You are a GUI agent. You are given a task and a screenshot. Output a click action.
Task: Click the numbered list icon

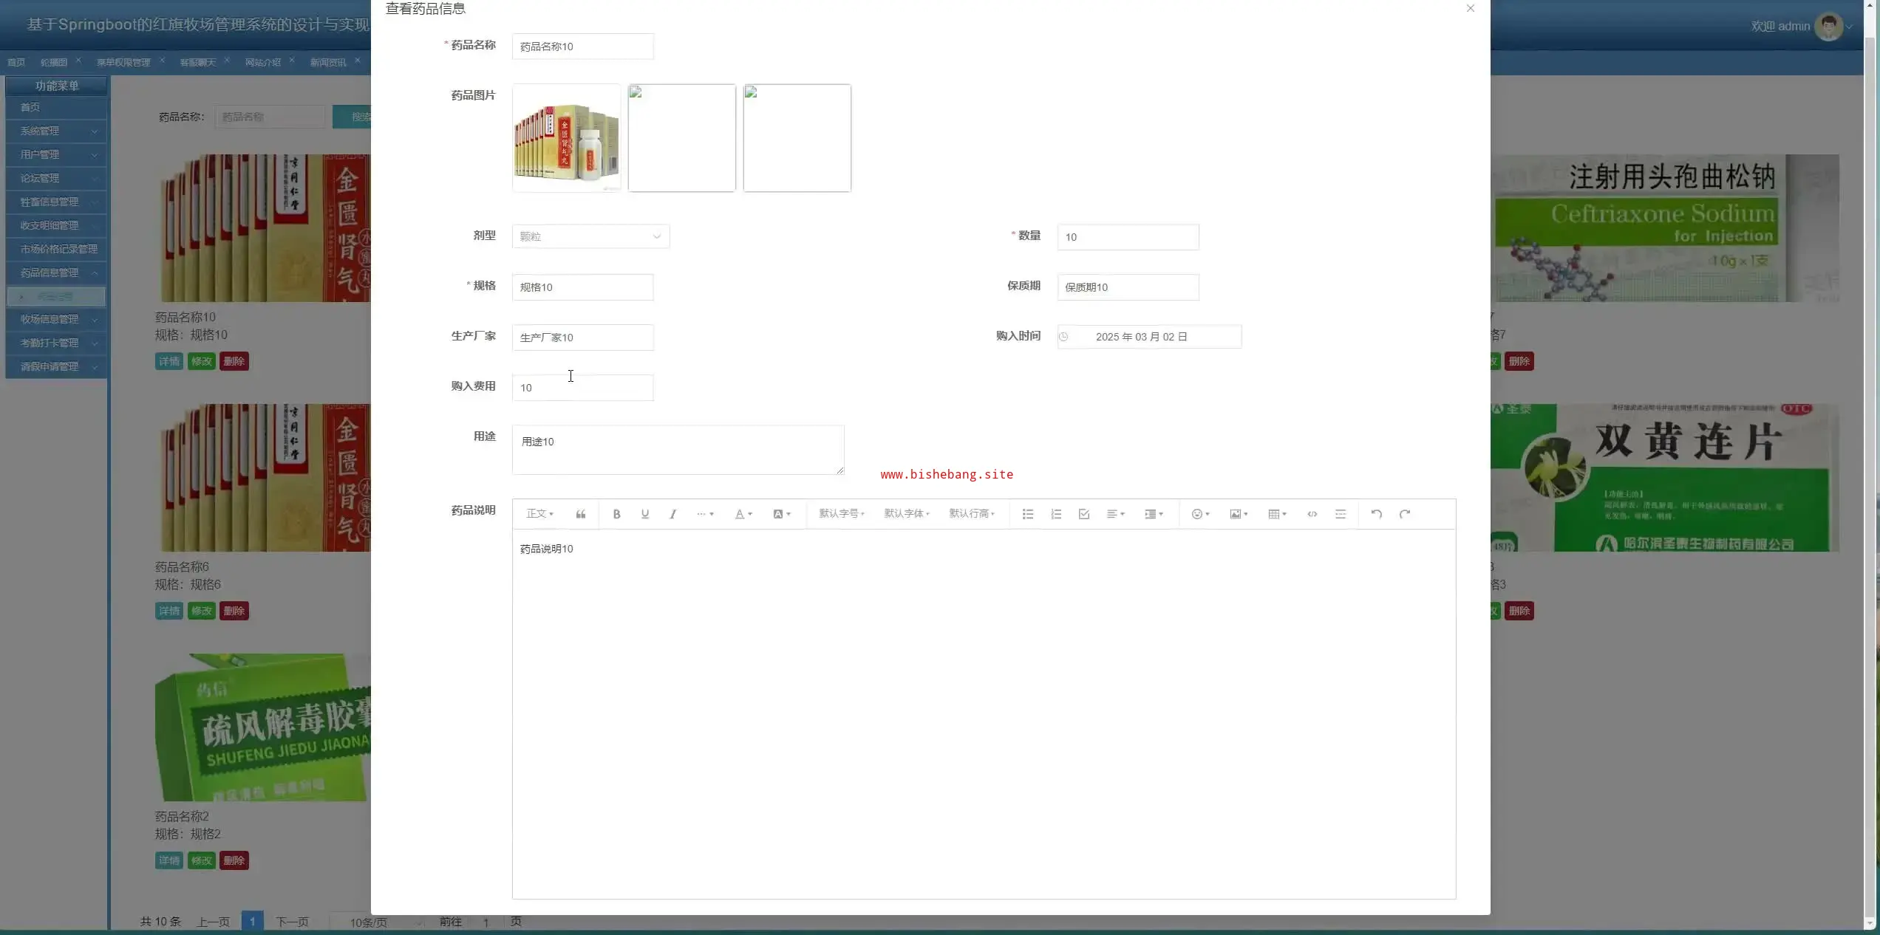(1055, 514)
